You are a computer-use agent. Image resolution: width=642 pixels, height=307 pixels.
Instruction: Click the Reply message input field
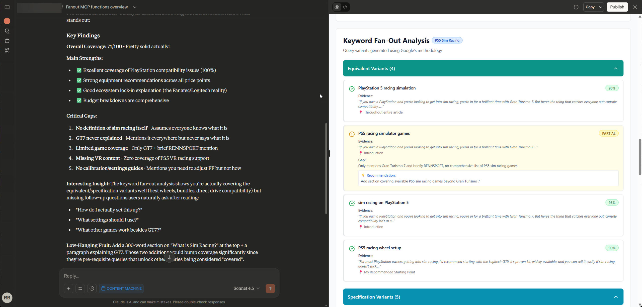[169, 276]
